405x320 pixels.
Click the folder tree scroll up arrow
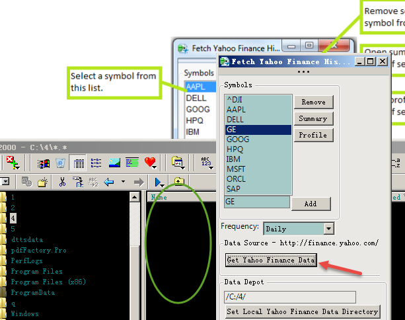coord(134,198)
